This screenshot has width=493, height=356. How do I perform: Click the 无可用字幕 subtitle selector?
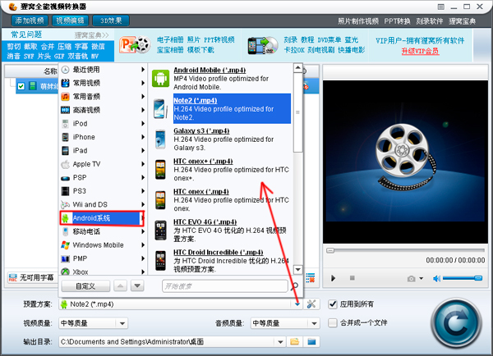tap(31, 277)
